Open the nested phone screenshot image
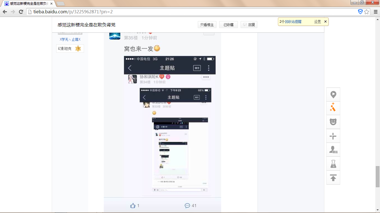Image resolution: width=380 pixels, height=213 pixels. [x=170, y=126]
